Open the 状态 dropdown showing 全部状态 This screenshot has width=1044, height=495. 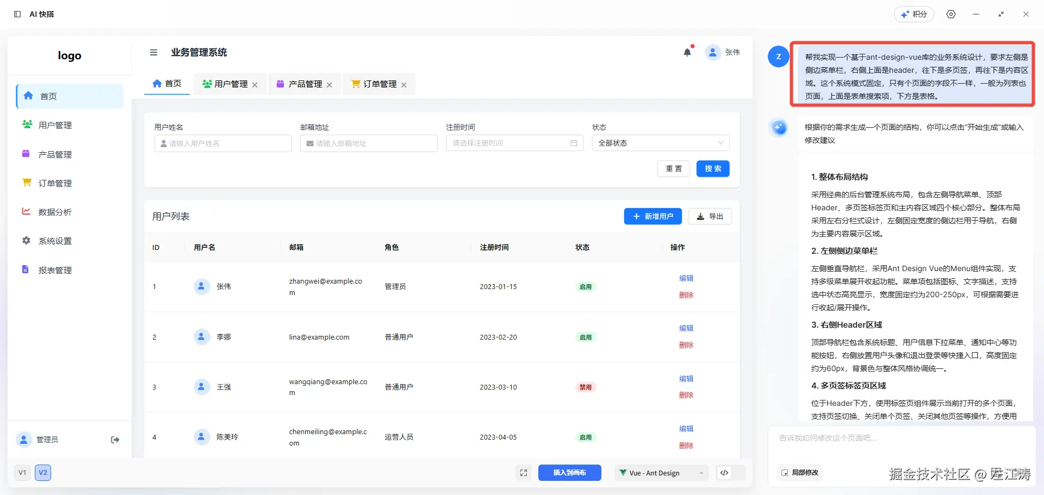(x=661, y=143)
